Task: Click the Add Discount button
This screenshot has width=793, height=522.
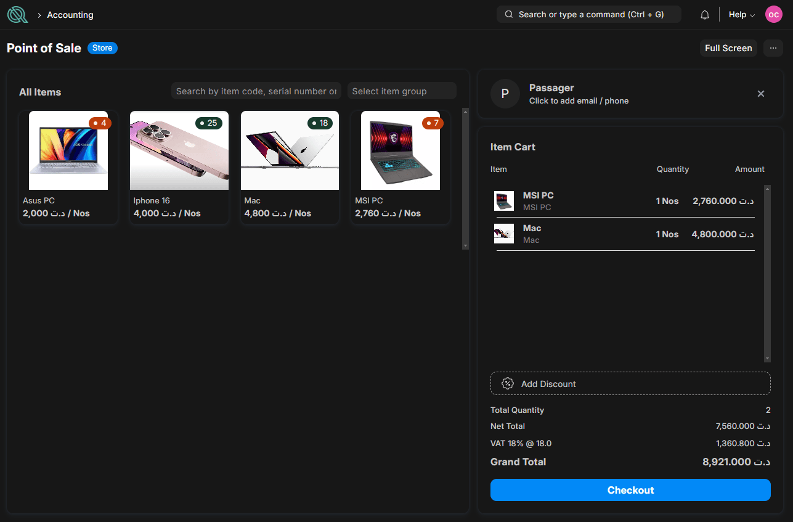Action: coord(630,383)
